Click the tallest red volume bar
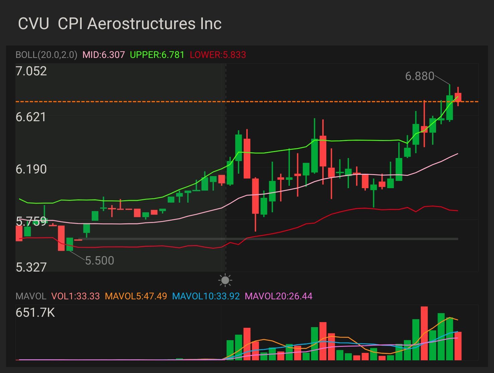 [x=424, y=333]
